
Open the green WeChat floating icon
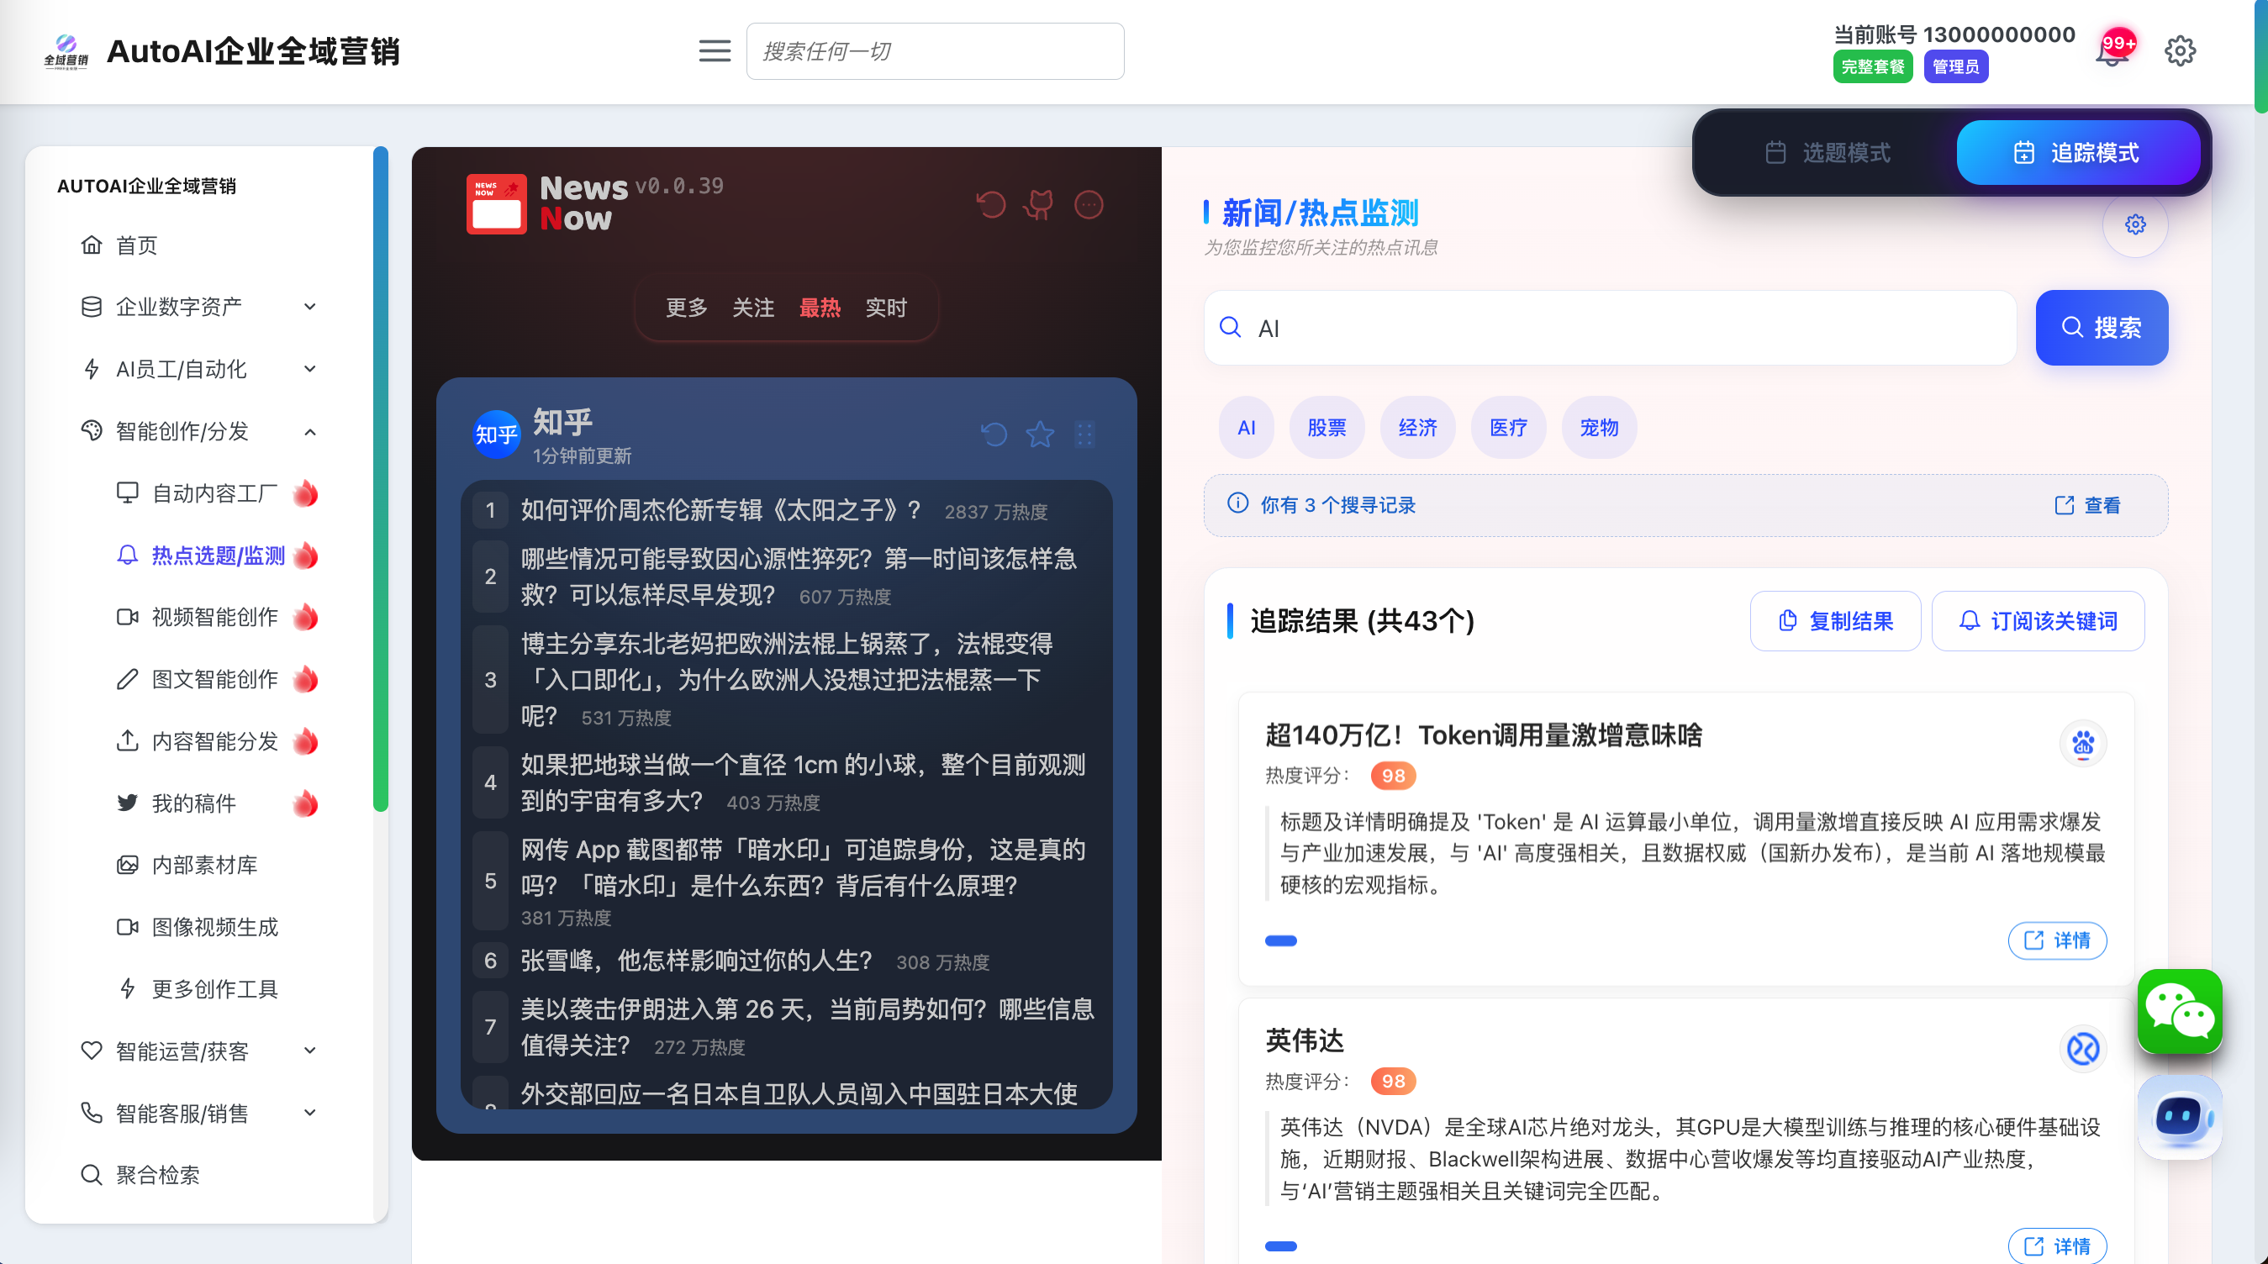(x=2179, y=1011)
